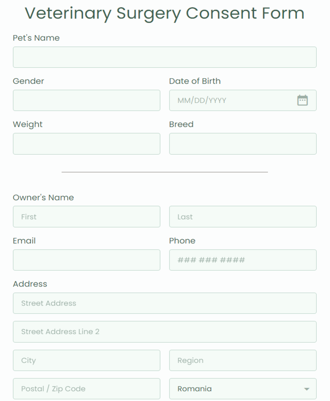Expand the Romania country dropdown arrow

306,389
